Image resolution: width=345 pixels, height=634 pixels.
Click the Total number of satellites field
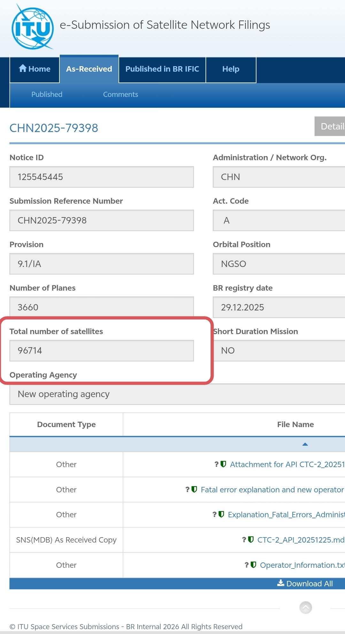click(x=102, y=350)
